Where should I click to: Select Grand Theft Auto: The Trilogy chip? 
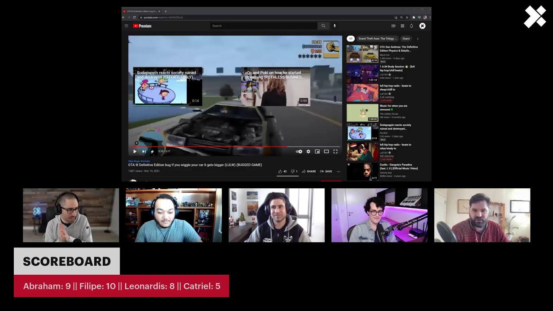pyautogui.click(x=377, y=38)
